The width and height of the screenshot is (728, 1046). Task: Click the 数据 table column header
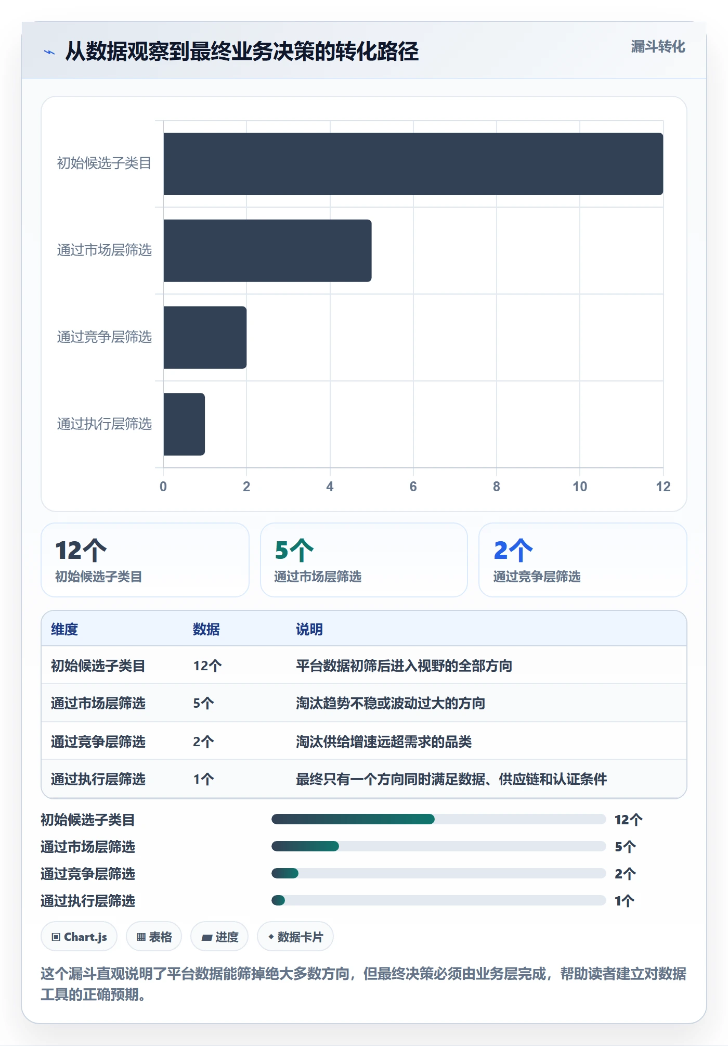coord(206,629)
